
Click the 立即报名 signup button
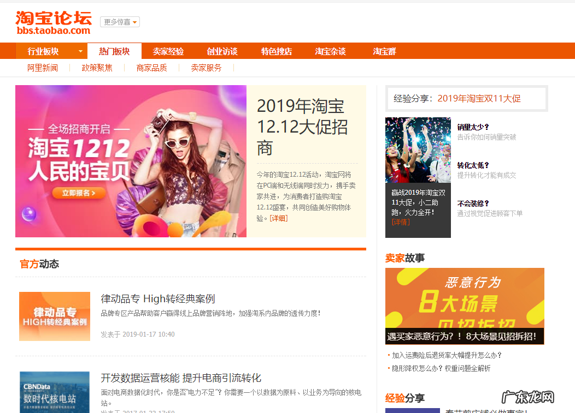[x=78, y=194]
